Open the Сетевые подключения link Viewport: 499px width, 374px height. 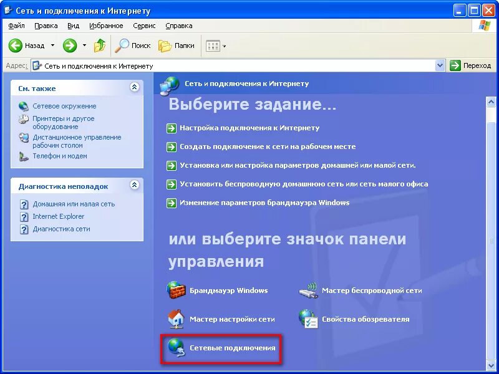[232, 348]
